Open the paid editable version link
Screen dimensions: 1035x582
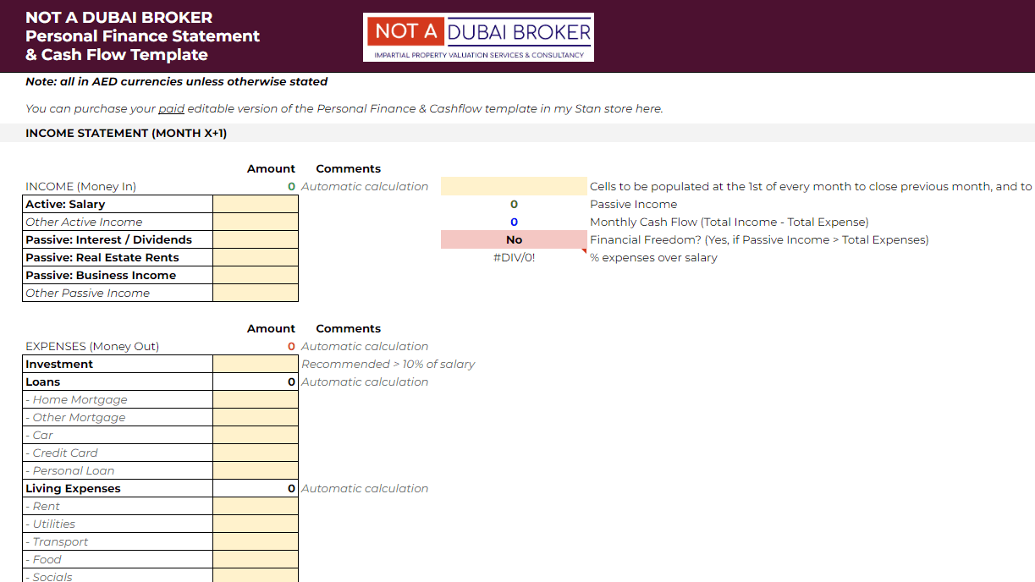(x=172, y=108)
